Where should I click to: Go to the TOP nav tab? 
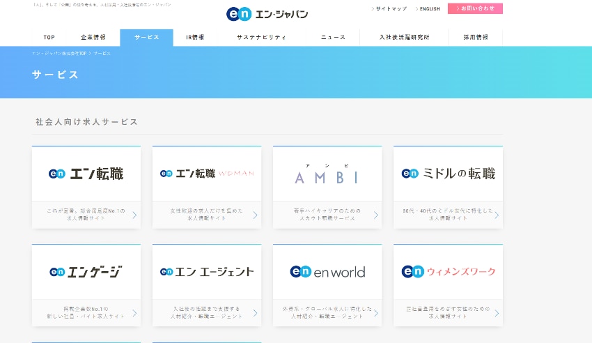tap(49, 38)
